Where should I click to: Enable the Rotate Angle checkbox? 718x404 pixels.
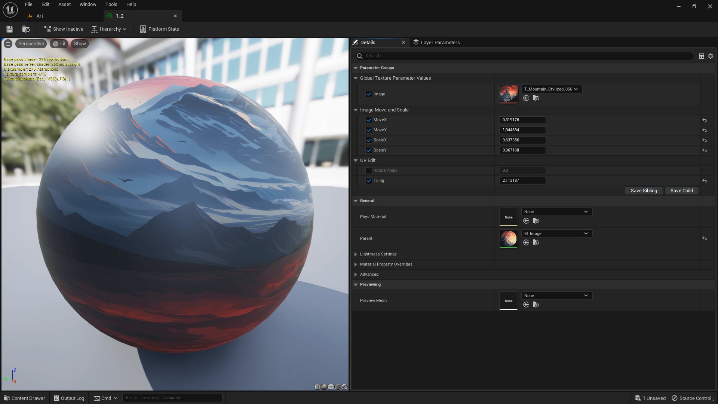click(x=369, y=171)
